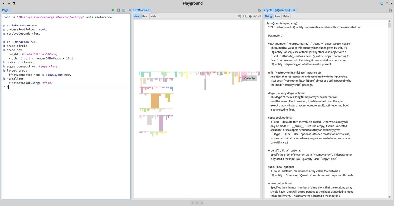The width and height of the screenshot is (394, 206).
Task: Click 'ifNotConnectedThen: RTFlowLayout new.' line
Action: 40,75
